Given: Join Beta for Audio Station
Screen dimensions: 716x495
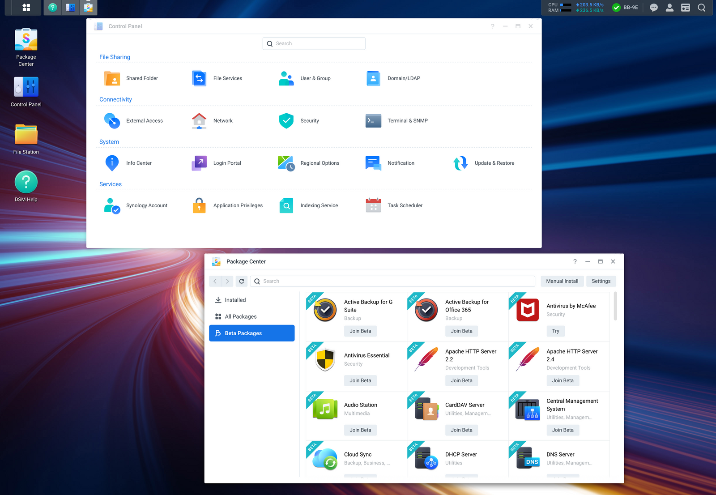Looking at the screenshot, I should [360, 430].
